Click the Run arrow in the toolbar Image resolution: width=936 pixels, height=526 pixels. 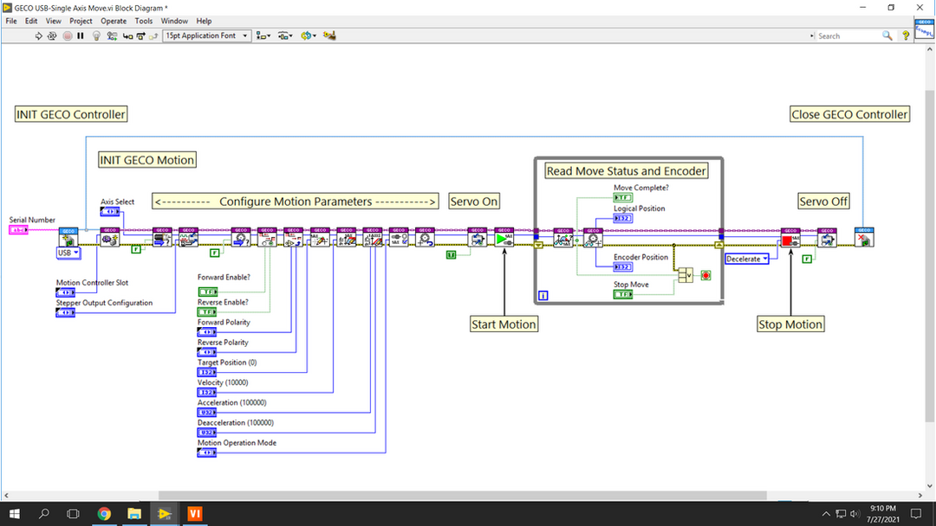(38, 36)
